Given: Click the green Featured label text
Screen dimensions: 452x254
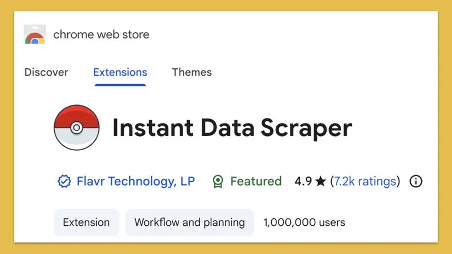Looking at the screenshot, I should coord(256,181).
